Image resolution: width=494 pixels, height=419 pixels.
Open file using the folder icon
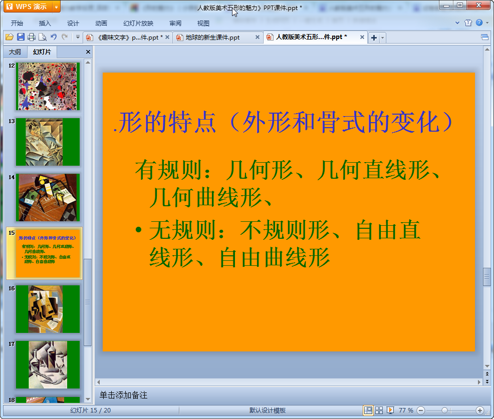[10, 37]
